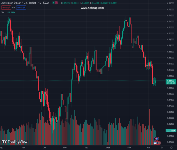This screenshot has height=150, width=177.
Task: Click the TradingView logo
Action: pyautogui.click(x=15, y=142)
